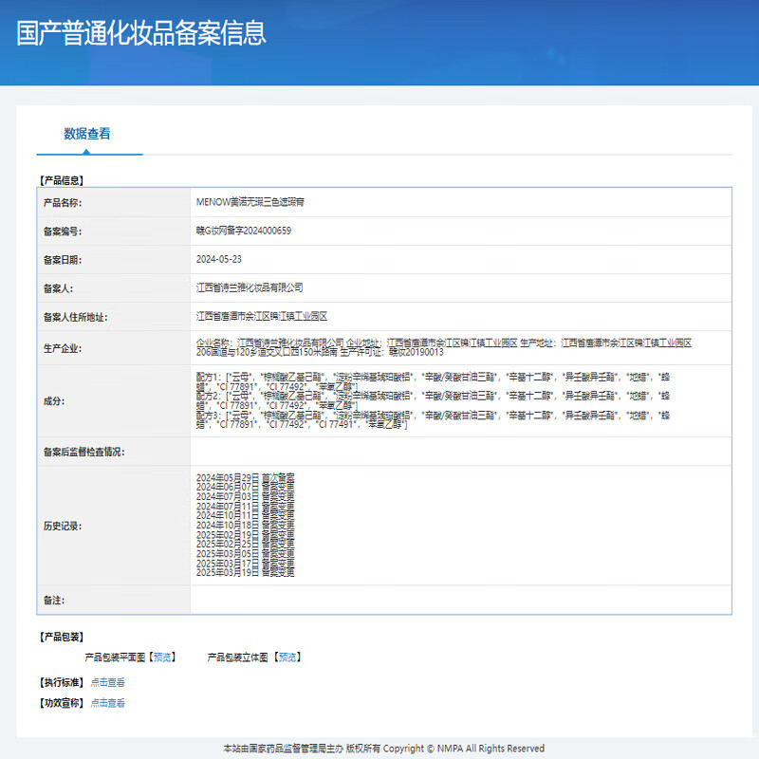Click the 成分 row label
Screen dimensions: 759x759
[x=53, y=401]
